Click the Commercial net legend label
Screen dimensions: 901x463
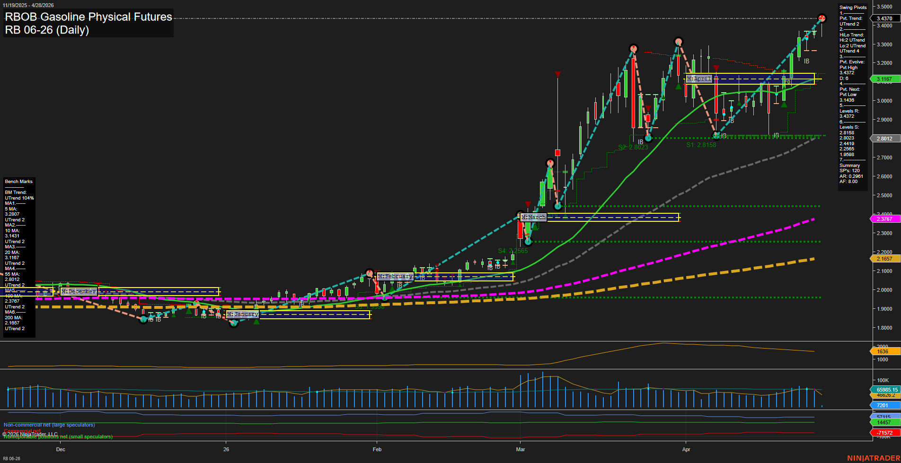[x=22, y=431]
